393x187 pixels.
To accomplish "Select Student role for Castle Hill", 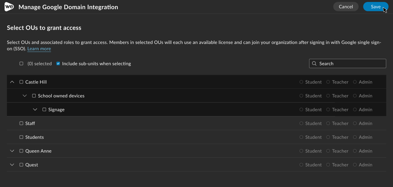I will point(301,82).
